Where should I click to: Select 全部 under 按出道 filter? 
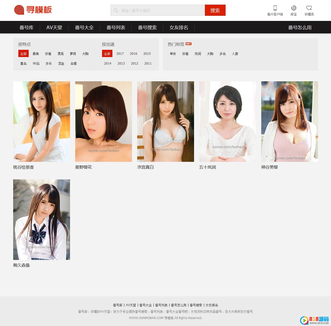point(107,53)
